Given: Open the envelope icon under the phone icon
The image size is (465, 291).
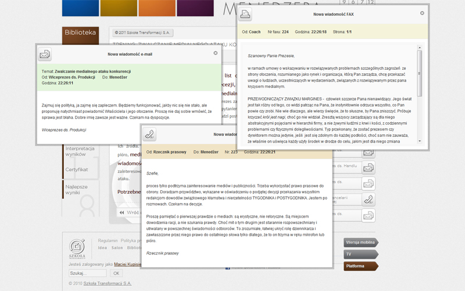Looking at the screenshot, I should 369,215.
